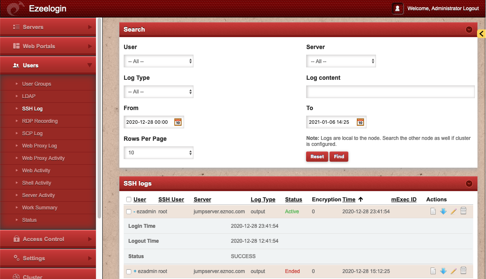The width and height of the screenshot is (486, 279).
Task: Download the 15:12:25 session log
Action: (443, 271)
